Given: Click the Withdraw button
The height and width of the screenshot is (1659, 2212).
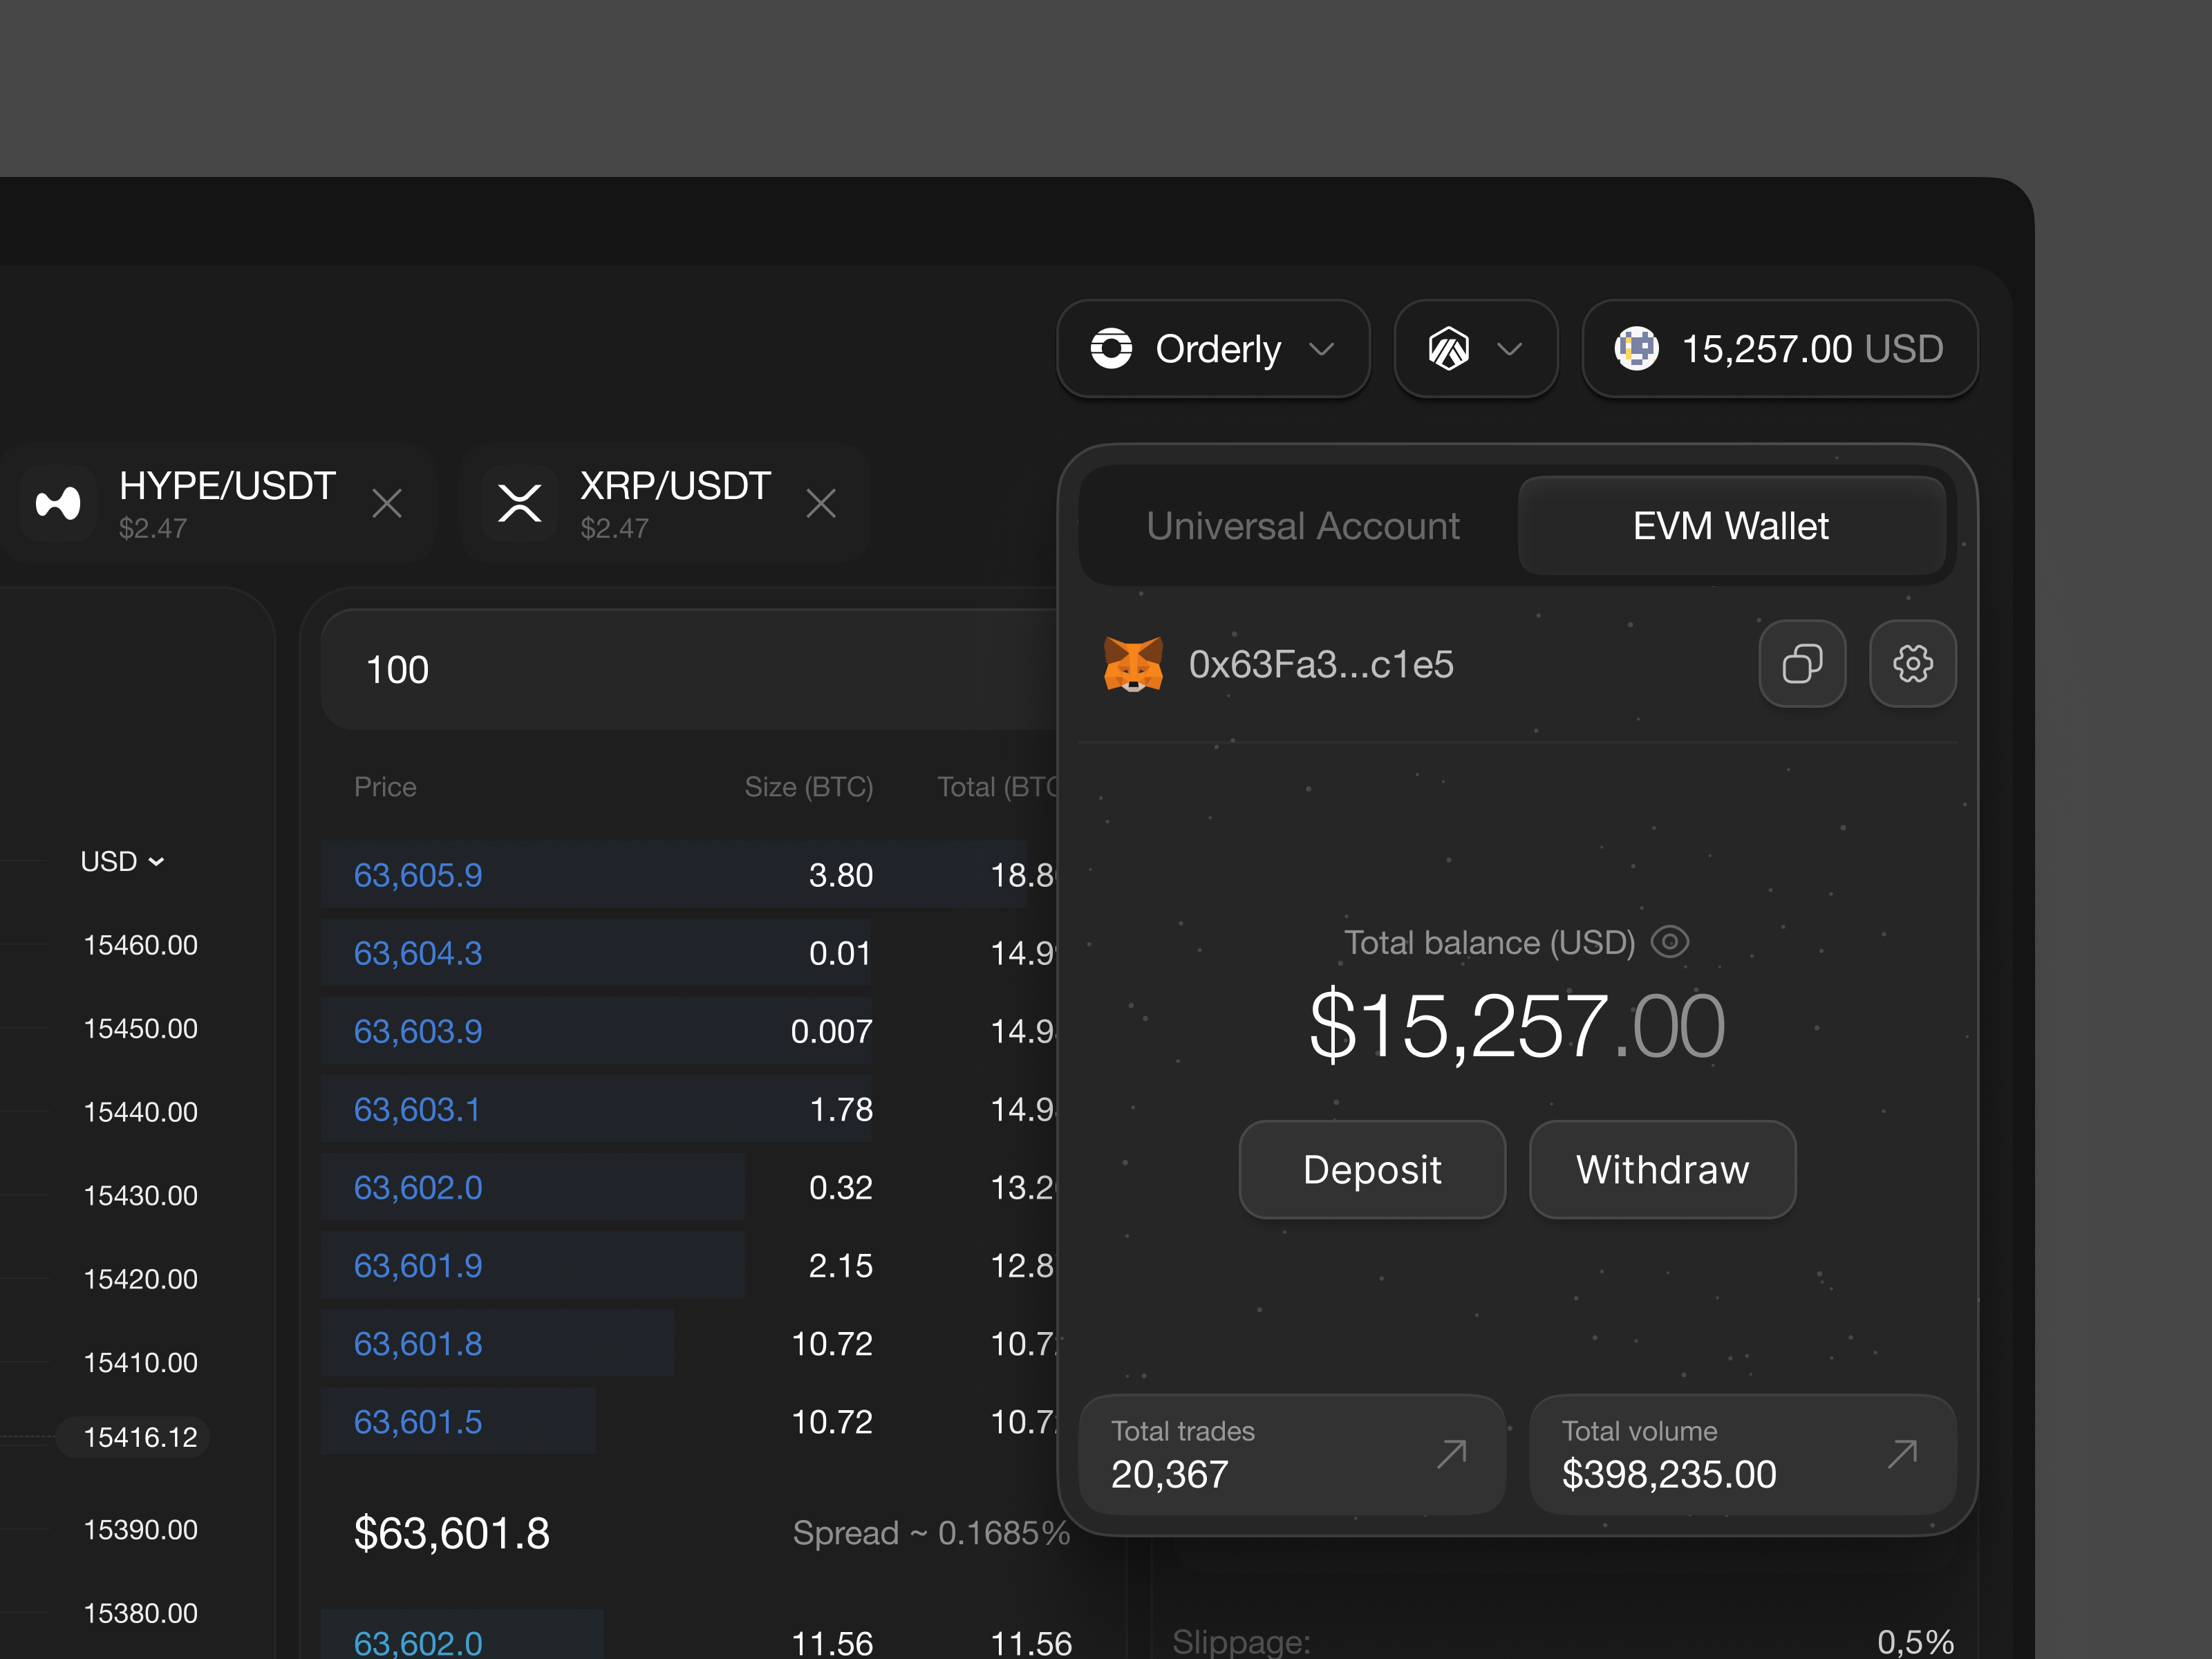Looking at the screenshot, I should [x=1662, y=1170].
